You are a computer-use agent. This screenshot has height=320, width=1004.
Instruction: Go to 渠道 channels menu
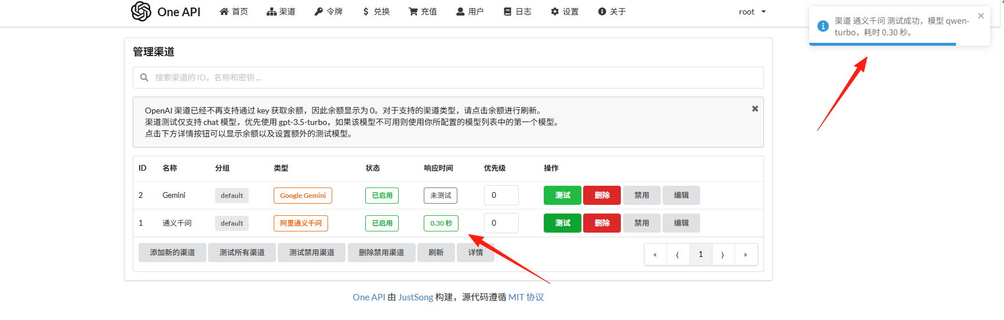[281, 12]
